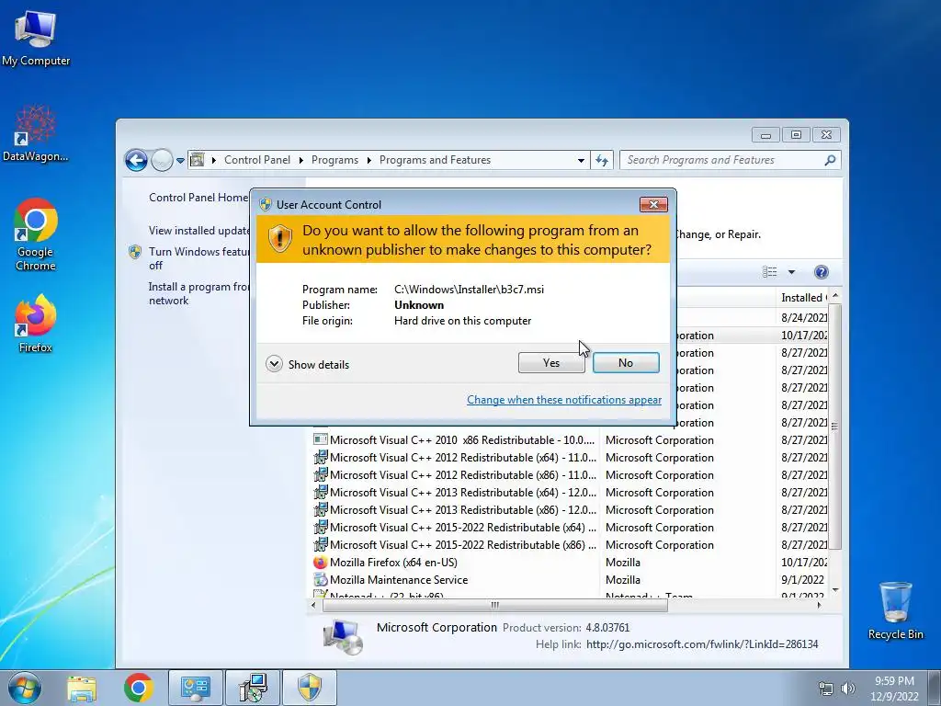
Task: Expand the view options dropdown arrow
Action: tap(791, 272)
